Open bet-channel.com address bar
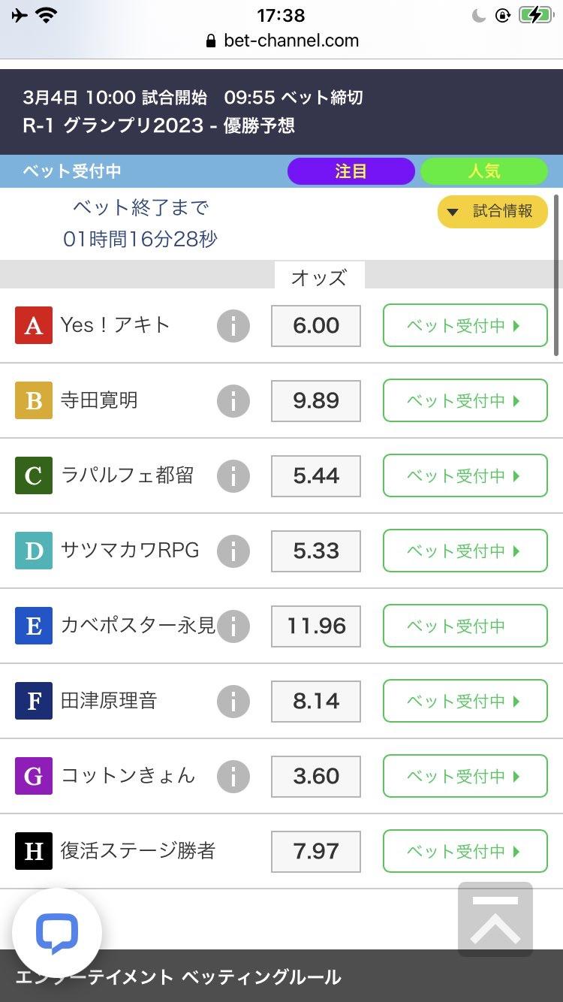 pyautogui.click(x=281, y=41)
